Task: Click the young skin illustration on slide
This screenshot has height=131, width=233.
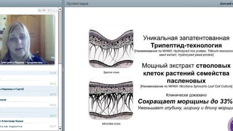Action: coord(111,99)
